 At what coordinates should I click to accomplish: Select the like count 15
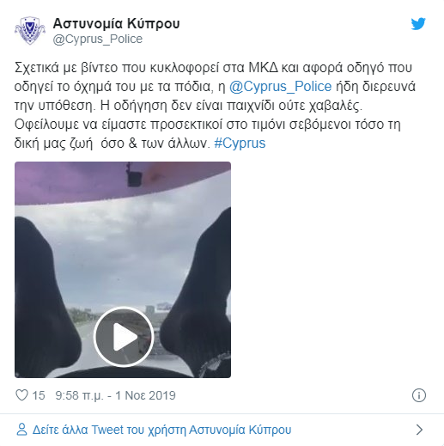(x=39, y=395)
